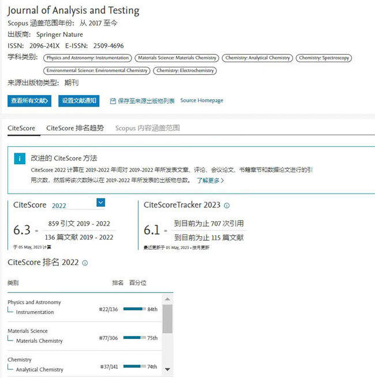Click the 设置文献通知 button
This screenshot has height=378, width=375.
pos(79,101)
